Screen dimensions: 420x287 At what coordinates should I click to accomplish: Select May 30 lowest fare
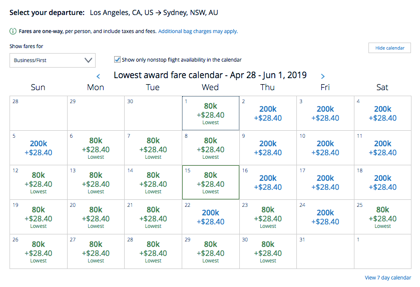[268, 251]
